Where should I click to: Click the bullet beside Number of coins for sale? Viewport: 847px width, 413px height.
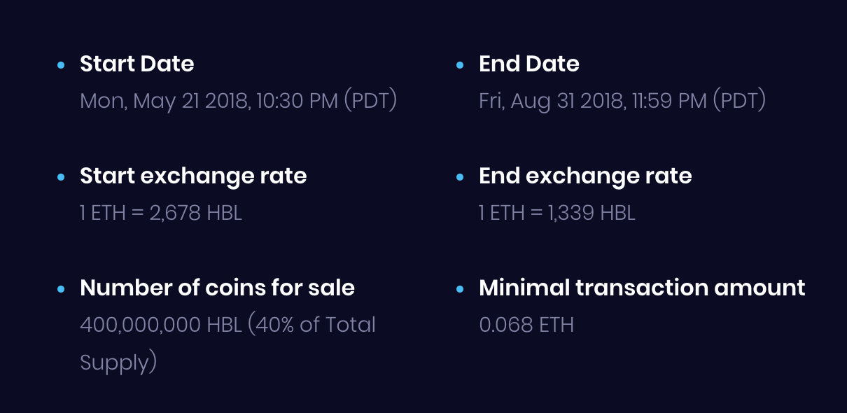(61, 288)
